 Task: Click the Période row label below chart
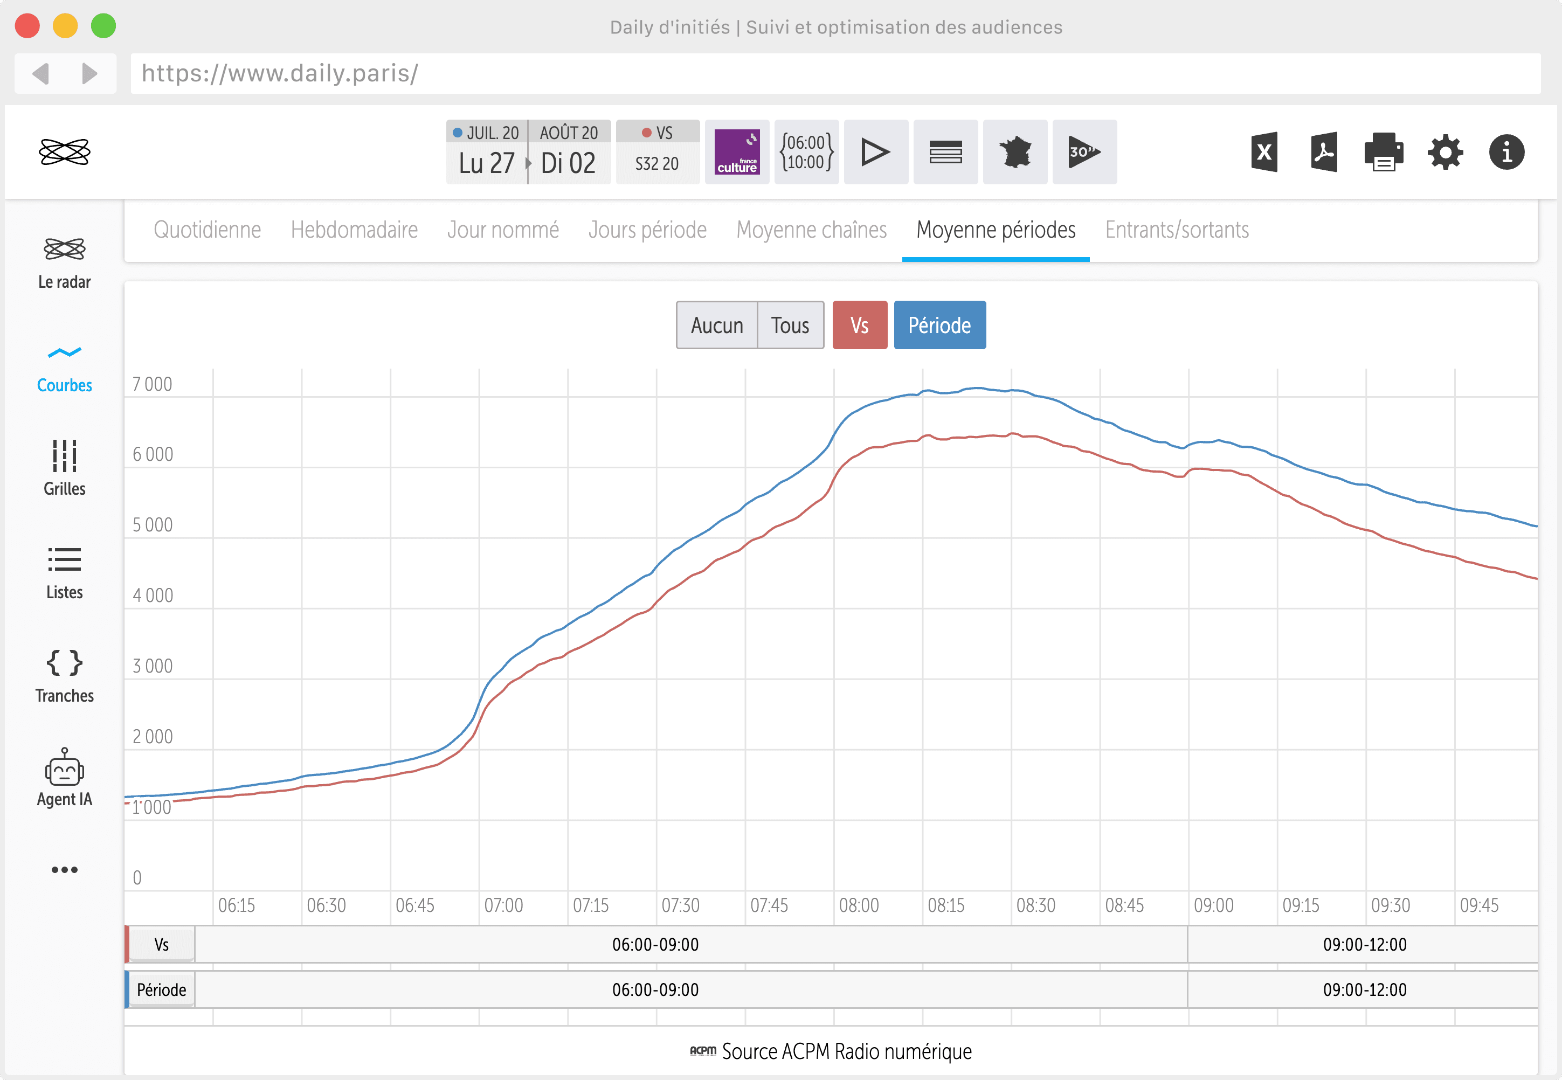(x=161, y=989)
